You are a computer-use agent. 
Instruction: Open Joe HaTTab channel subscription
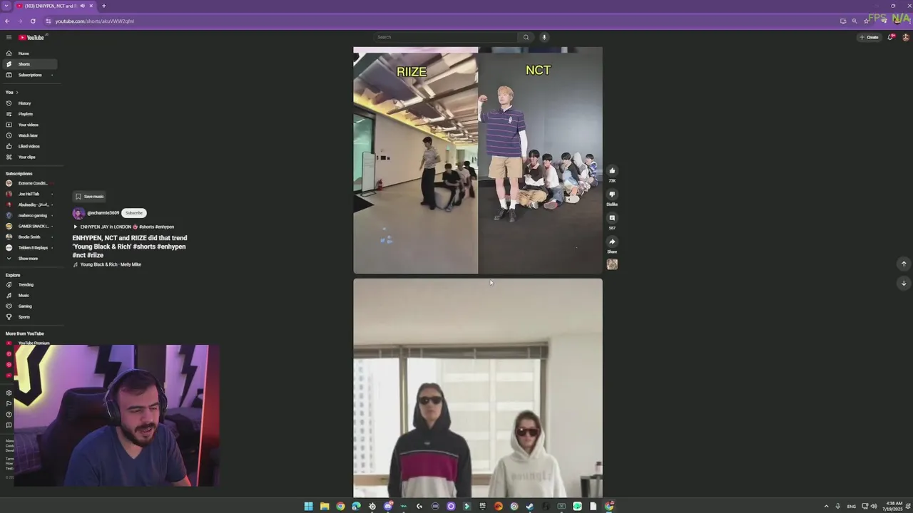pyautogui.click(x=29, y=194)
